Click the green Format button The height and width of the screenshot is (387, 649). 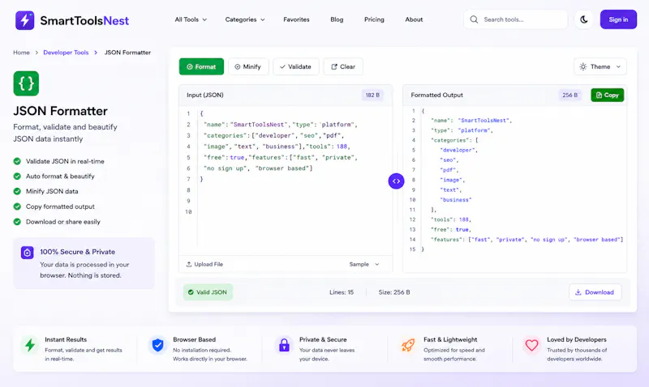[x=201, y=66]
